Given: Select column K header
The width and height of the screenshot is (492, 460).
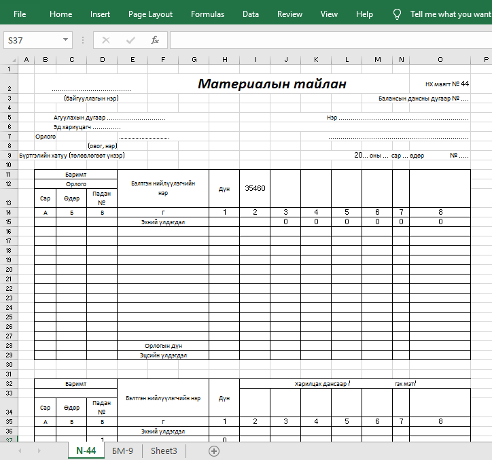Looking at the screenshot, I should point(316,60).
